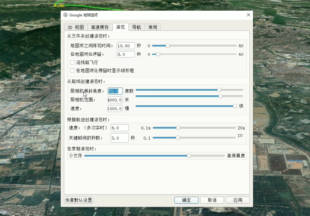Select the 导航 tab
The image size is (310, 216).
[137, 27]
